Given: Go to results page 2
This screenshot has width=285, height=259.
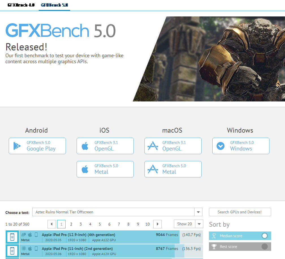Looking at the screenshot, I should coord(71,224).
